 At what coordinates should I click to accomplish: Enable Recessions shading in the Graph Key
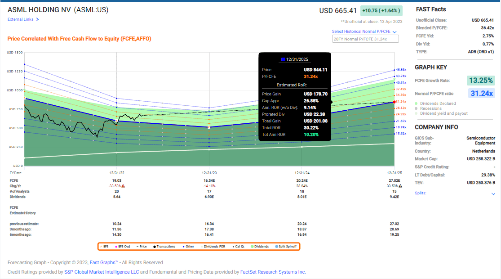point(416,108)
